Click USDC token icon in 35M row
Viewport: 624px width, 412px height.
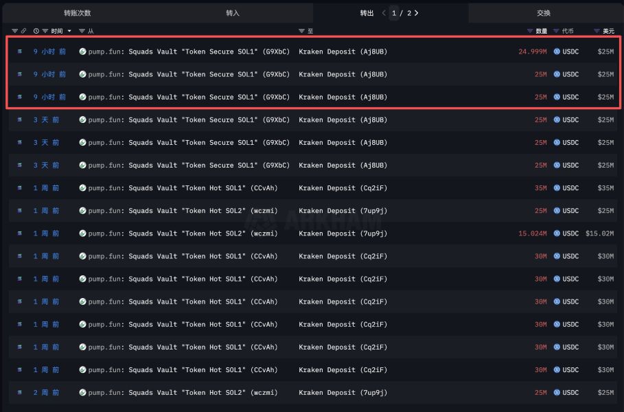pos(557,188)
